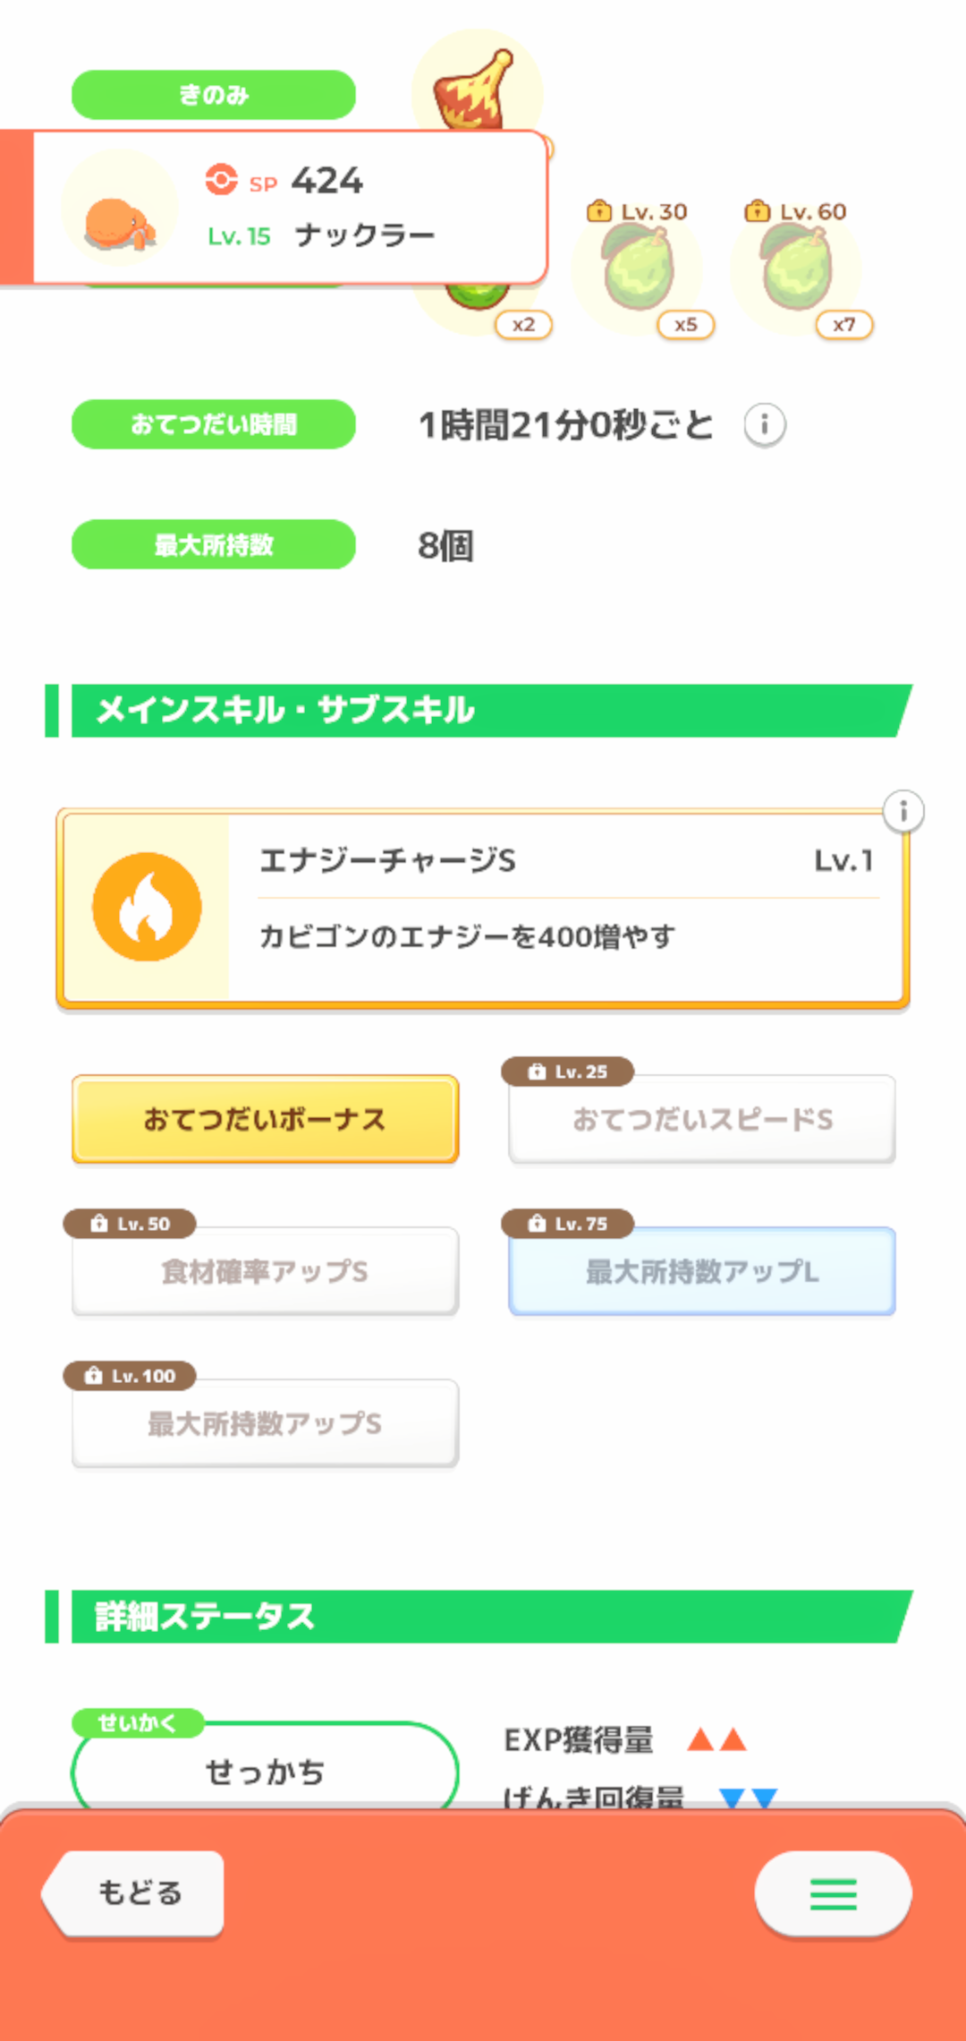Image resolution: width=966 pixels, height=2041 pixels.
Task: Tap the おてつだい時間 green label
Action: click(214, 424)
